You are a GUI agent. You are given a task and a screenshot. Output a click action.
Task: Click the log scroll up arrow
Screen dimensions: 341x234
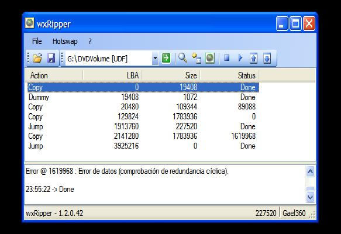pos(311,171)
